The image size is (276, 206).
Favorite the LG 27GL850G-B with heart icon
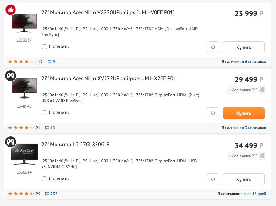(x=213, y=179)
